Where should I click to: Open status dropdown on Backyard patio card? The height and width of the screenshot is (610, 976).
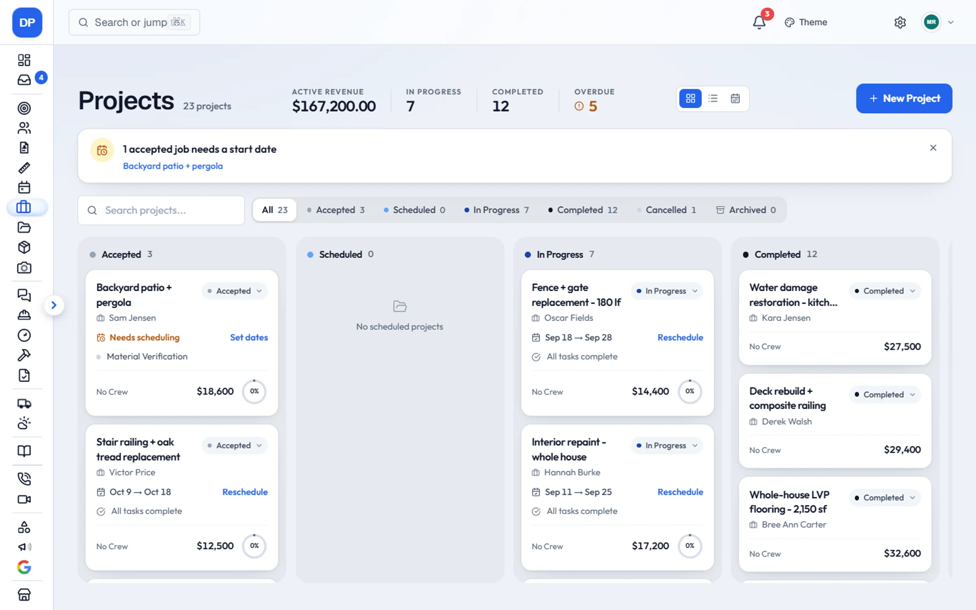235,291
